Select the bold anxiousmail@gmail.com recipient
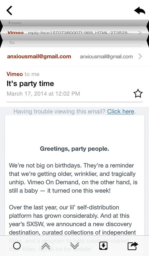 (x=39, y=57)
